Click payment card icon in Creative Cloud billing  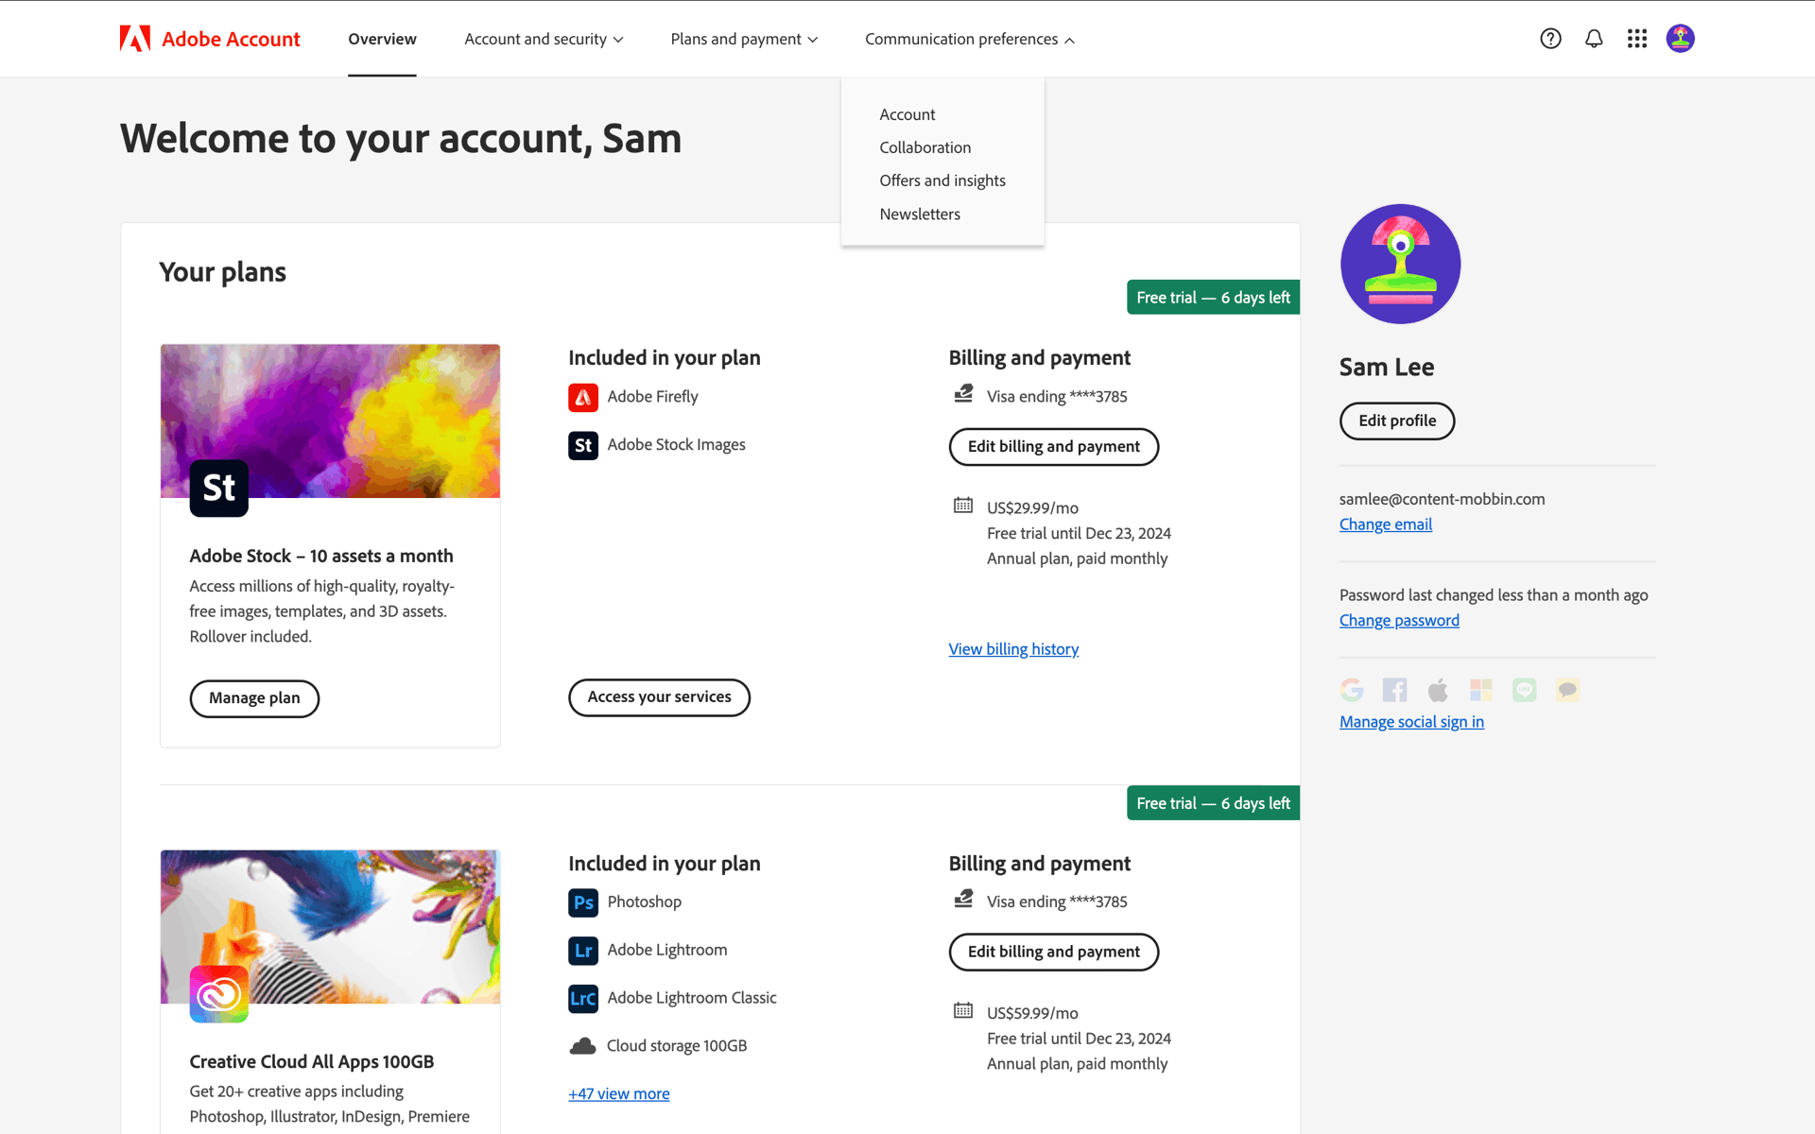[963, 900]
